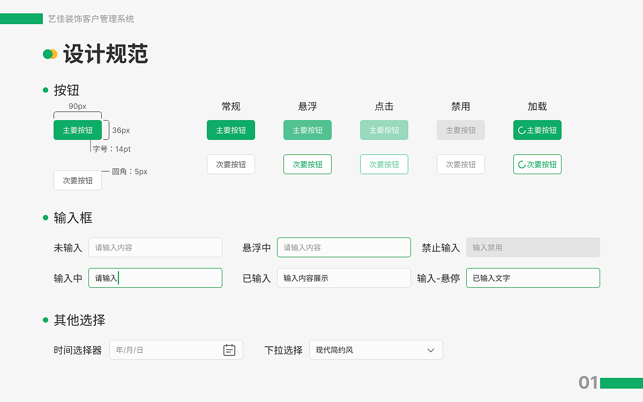Click the 年/月/日 date input field
The width and height of the screenshot is (643, 402).
161,349
